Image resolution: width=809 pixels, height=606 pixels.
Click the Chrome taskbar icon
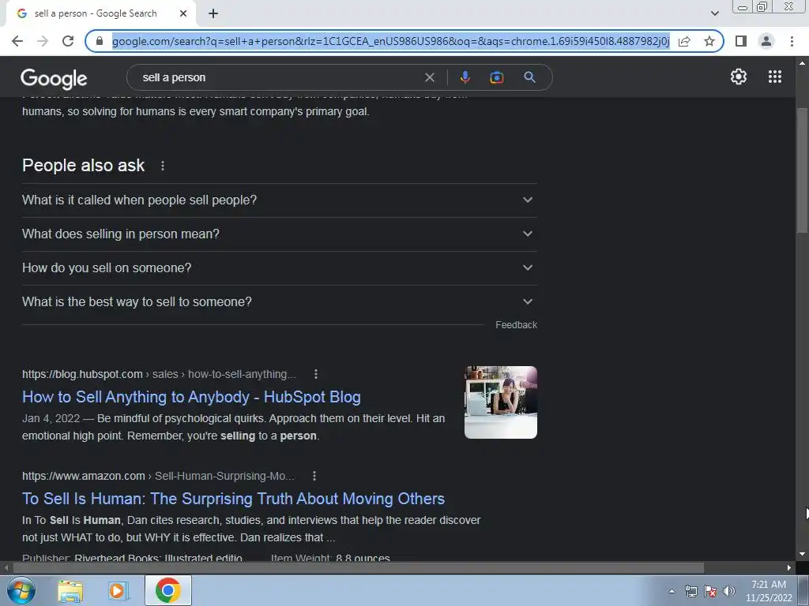167,590
